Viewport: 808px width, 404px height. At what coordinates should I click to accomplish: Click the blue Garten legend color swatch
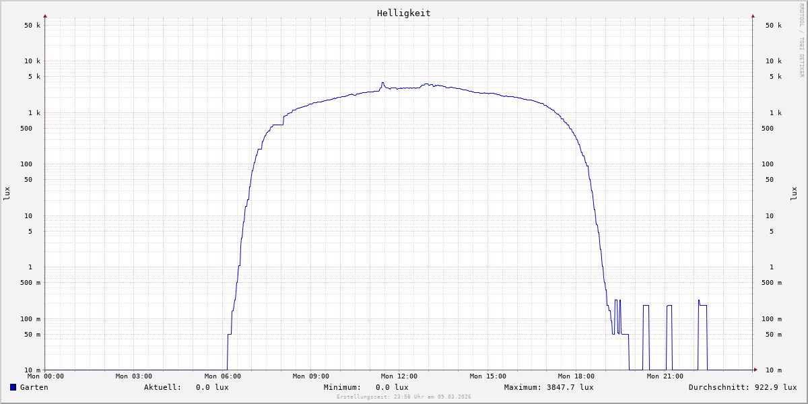[13, 387]
